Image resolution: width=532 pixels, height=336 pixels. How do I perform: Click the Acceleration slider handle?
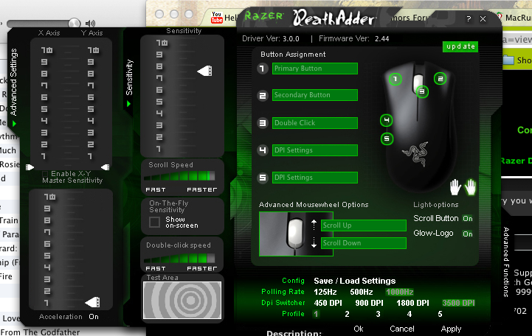92,302
